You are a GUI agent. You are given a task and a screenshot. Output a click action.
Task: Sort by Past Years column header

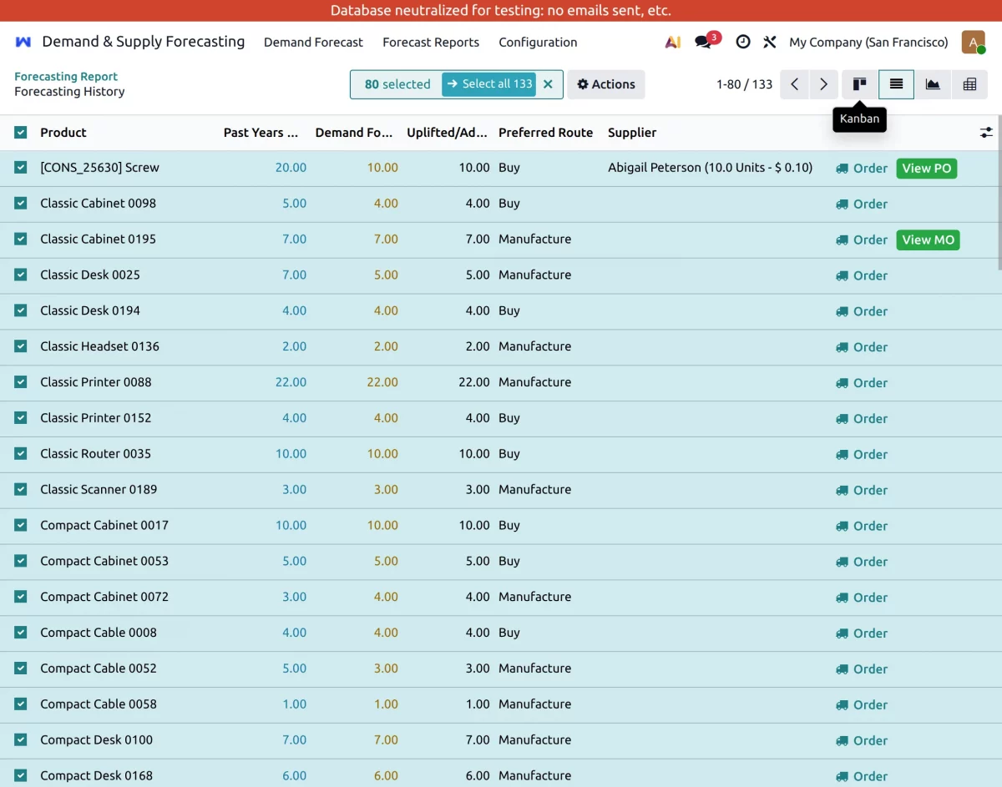(261, 133)
